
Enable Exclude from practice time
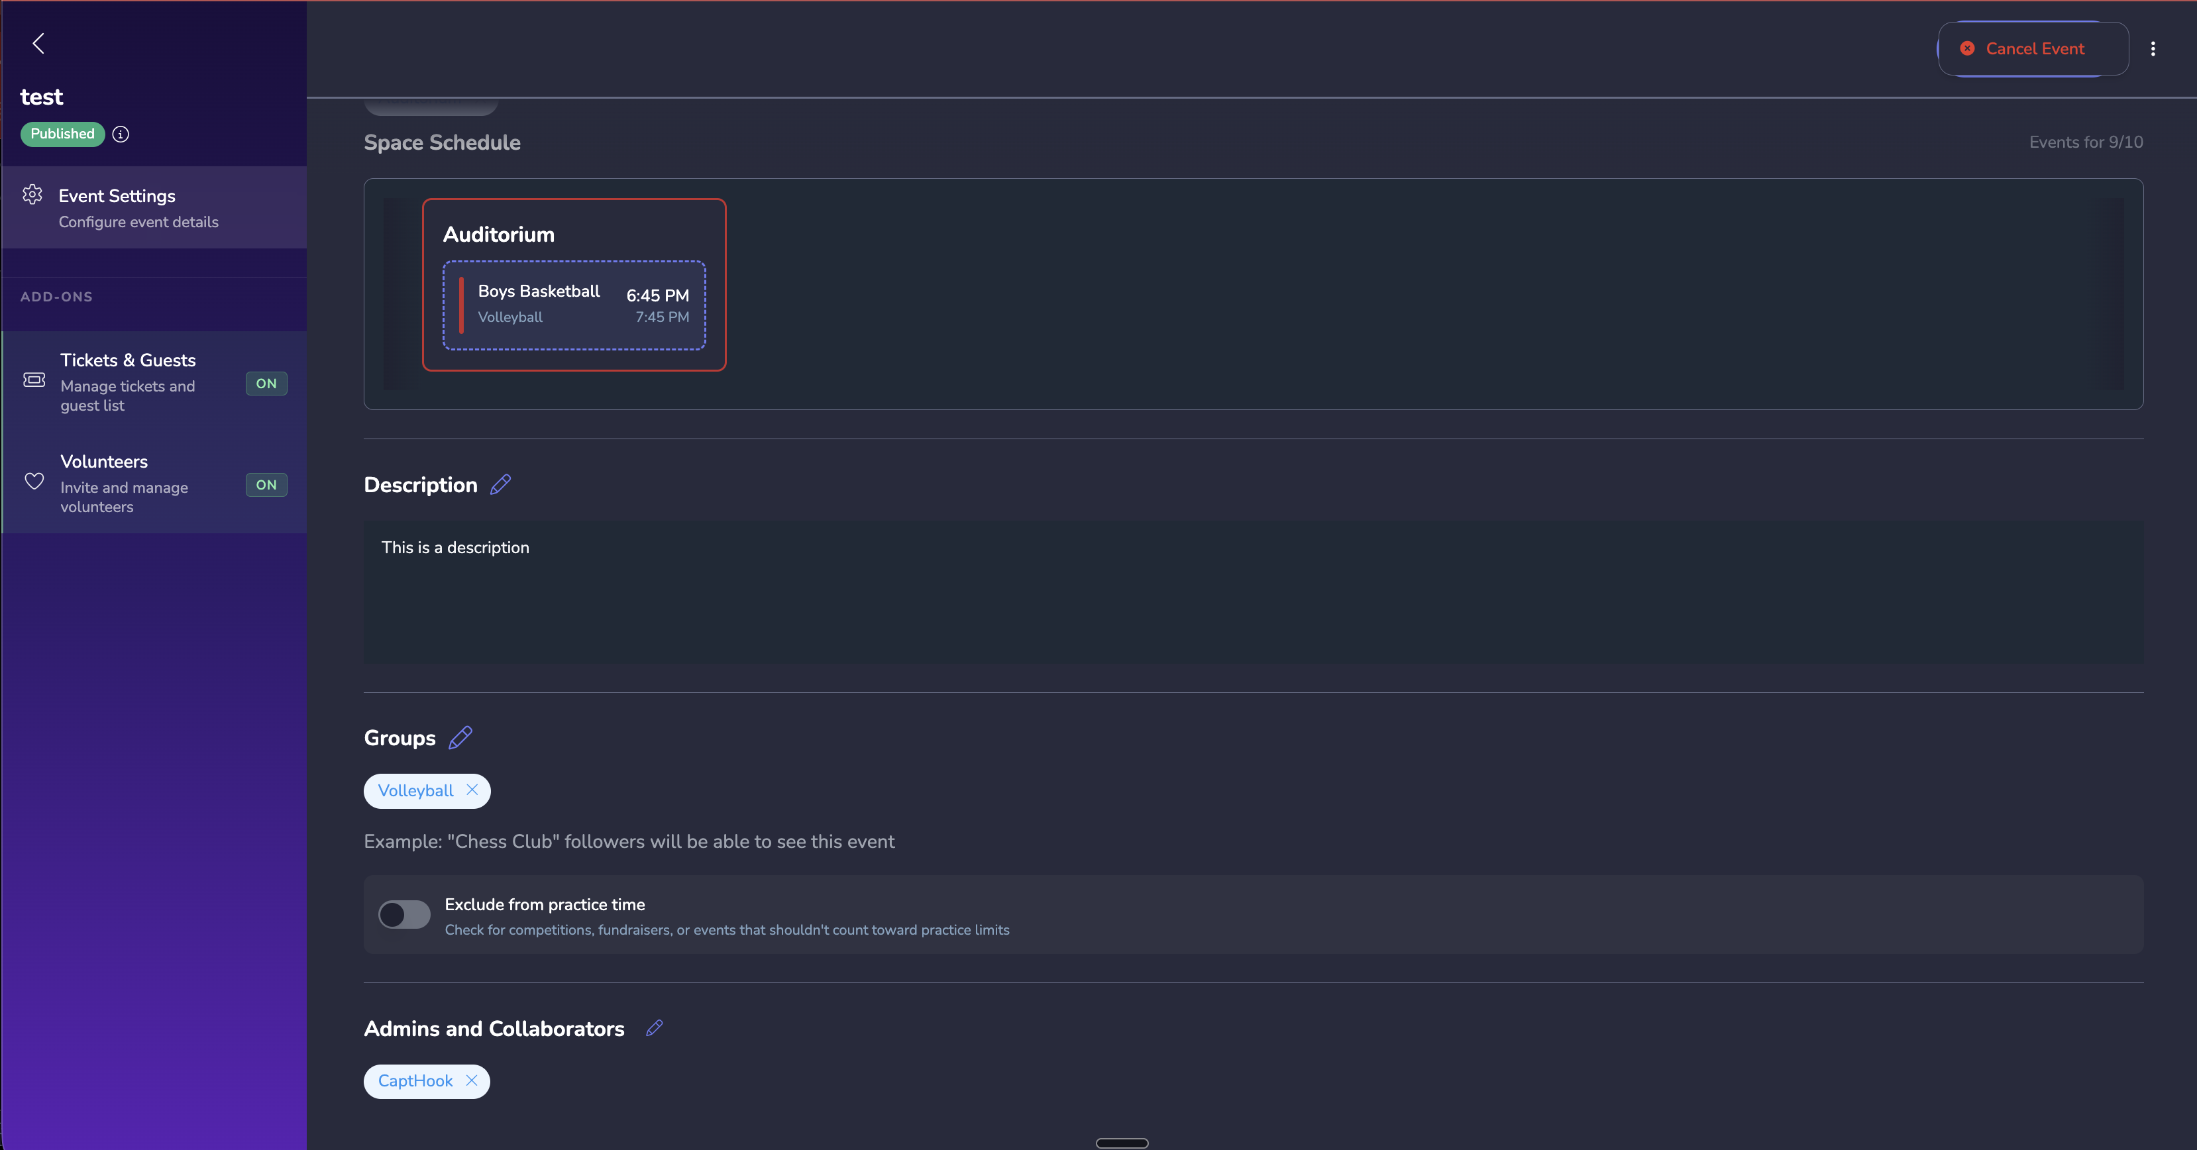[x=403, y=915]
